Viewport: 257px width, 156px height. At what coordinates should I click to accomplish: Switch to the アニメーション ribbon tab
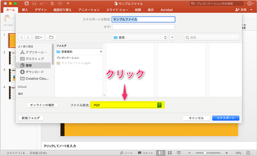89,10
